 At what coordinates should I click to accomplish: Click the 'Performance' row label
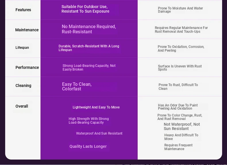pos(27,67)
